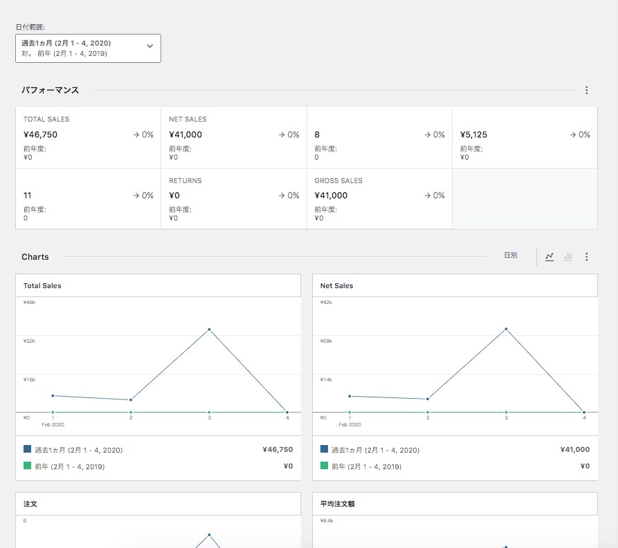This screenshot has width=618, height=548.
Task: Select the performance card showing value 11
Action: click(x=89, y=199)
